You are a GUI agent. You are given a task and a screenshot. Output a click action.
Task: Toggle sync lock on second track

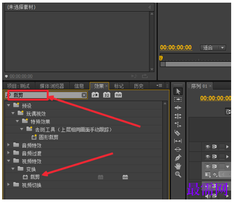pos(214,157)
